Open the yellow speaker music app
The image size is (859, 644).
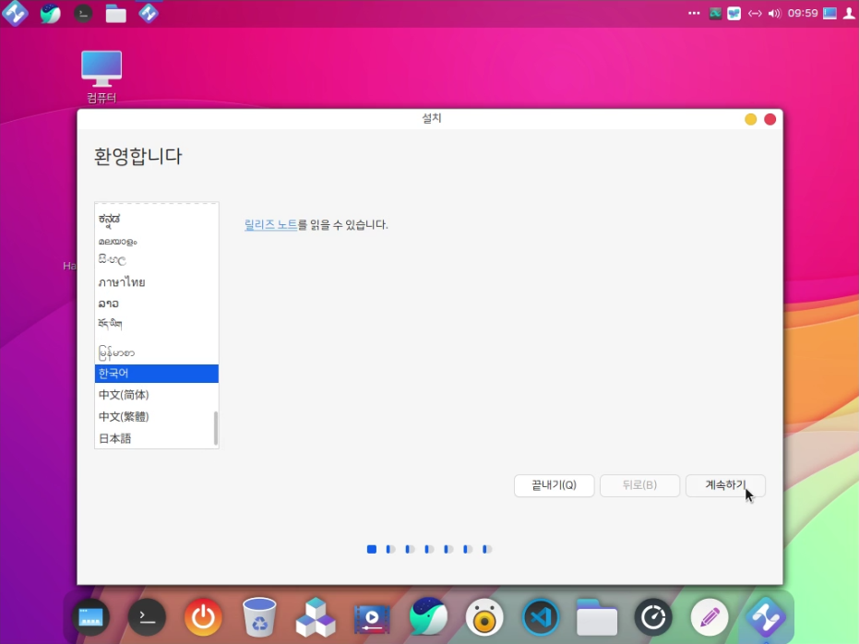484,616
